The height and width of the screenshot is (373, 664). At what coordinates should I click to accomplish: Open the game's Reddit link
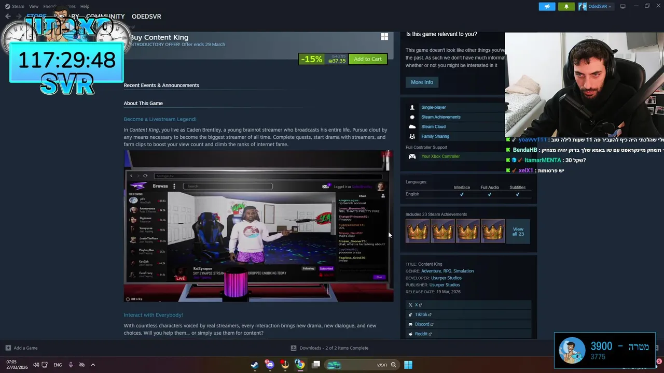click(468, 334)
